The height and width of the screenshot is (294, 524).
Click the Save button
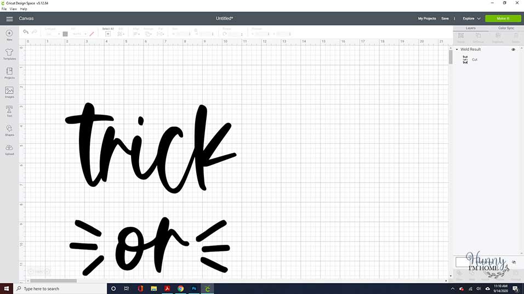click(x=445, y=19)
